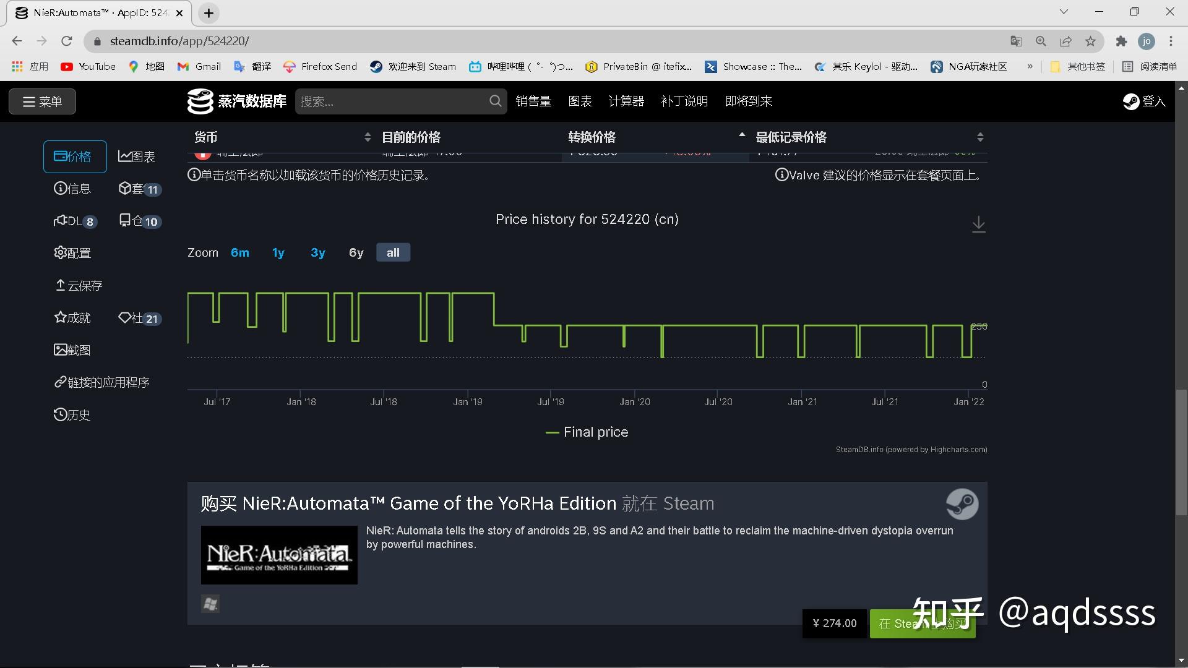The width and height of the screenshot is (1188, 668).
Task: Open the Steam logo in purchase panel
Action: click(962, 504)
